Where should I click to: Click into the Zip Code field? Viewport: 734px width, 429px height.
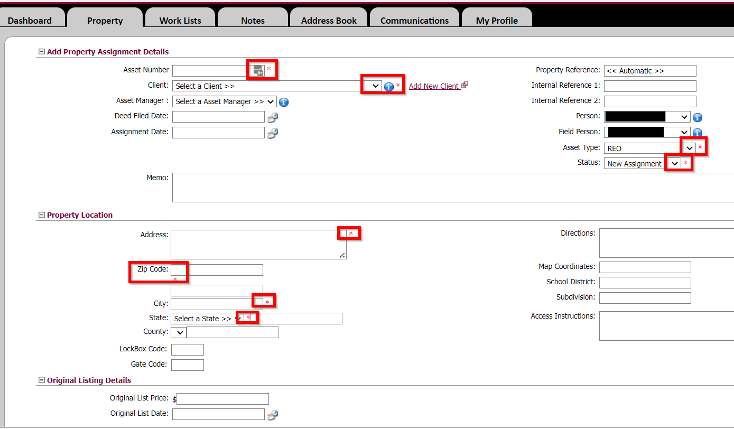tap(217, 270)
